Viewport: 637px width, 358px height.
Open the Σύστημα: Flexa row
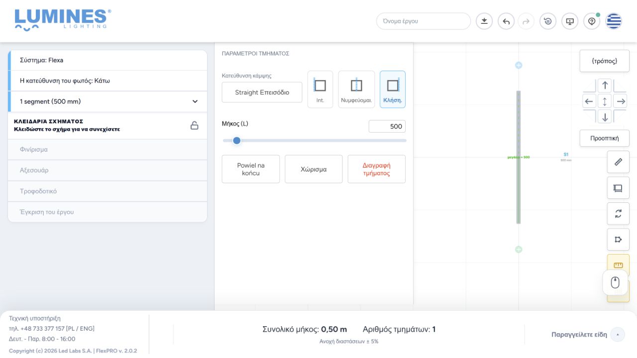click(x=107, y=60)
